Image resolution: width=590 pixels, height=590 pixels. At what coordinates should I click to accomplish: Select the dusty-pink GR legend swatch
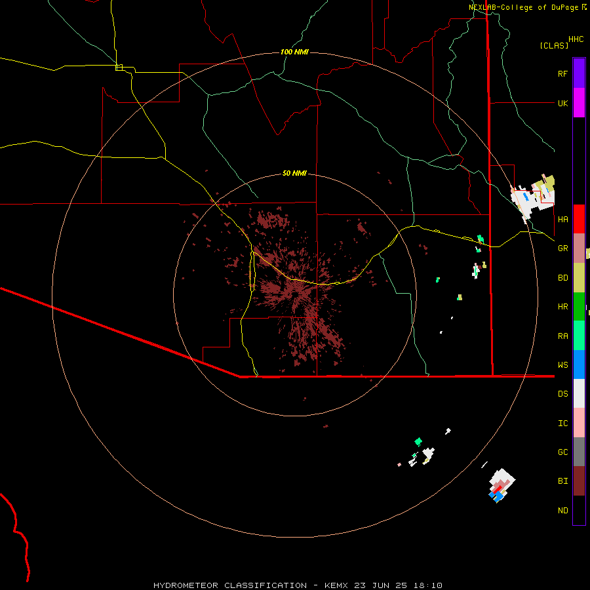coord(579,248)
